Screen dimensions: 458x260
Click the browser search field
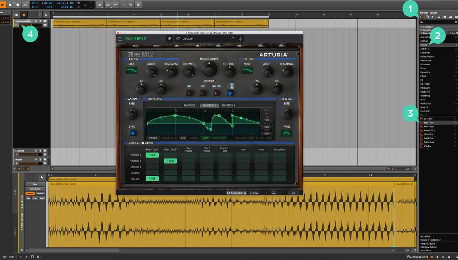(x=439, y=22)
